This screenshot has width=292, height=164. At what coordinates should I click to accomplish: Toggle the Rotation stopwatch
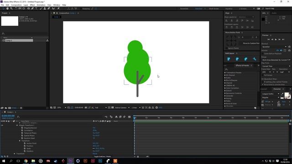(25, 151)
